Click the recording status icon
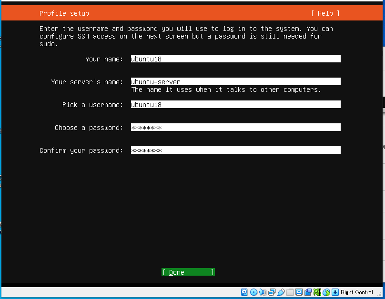Screen dimensions: 385x299 click(x=308, y=292)
